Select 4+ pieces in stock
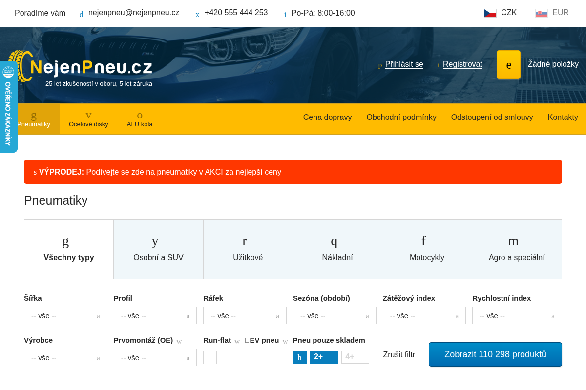 pos(355,357)
